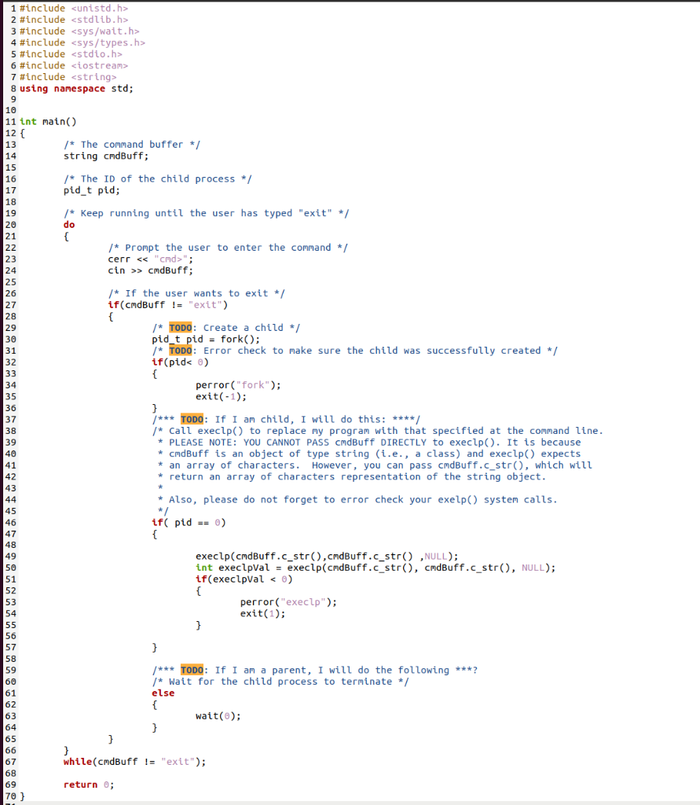Click the "#include <stdio.h>" line
This screenshot has height=805, width=700.
(x=71, y=54)
